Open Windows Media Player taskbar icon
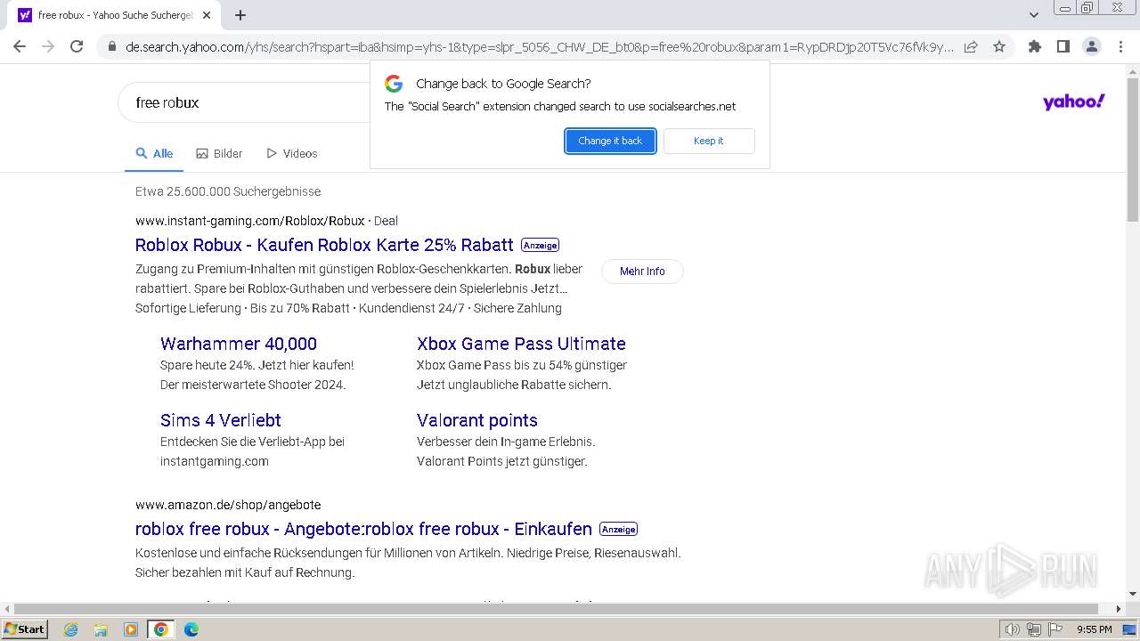This screenshot has width=1140, height=641. 131,629
